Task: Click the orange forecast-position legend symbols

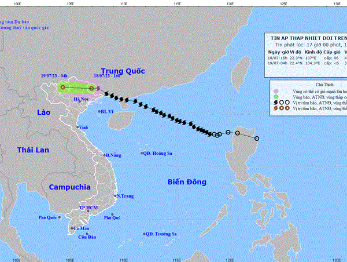Action: click(280, 108)
